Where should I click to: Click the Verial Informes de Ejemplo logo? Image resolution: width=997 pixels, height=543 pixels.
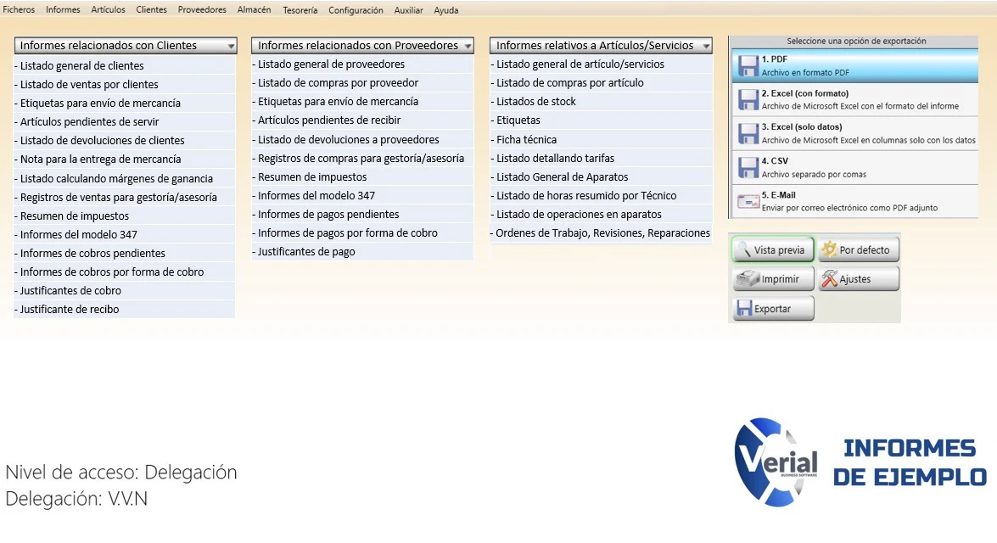860,462
